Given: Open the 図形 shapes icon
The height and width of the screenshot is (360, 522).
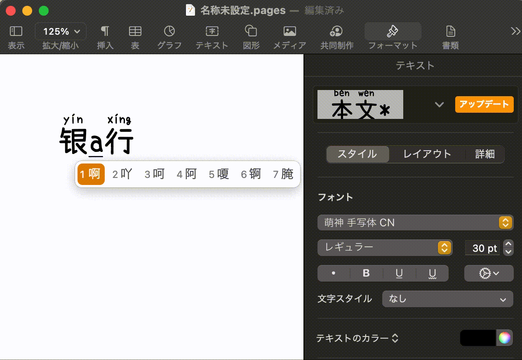Looking at the screenshot, I should 251,31.
